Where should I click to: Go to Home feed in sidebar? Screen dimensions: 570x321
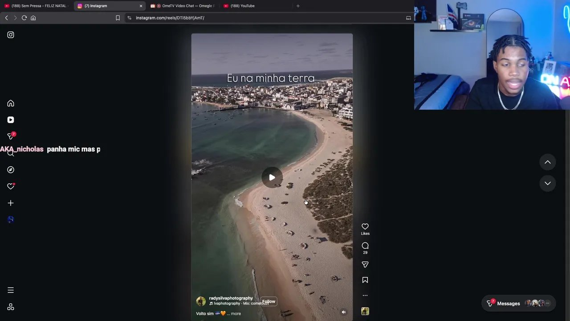point(11,103)
